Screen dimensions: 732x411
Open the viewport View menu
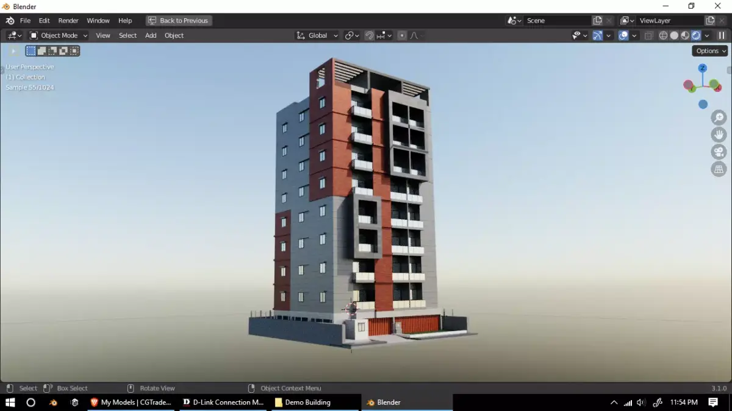pyautogui.click(x=103, y=35)
